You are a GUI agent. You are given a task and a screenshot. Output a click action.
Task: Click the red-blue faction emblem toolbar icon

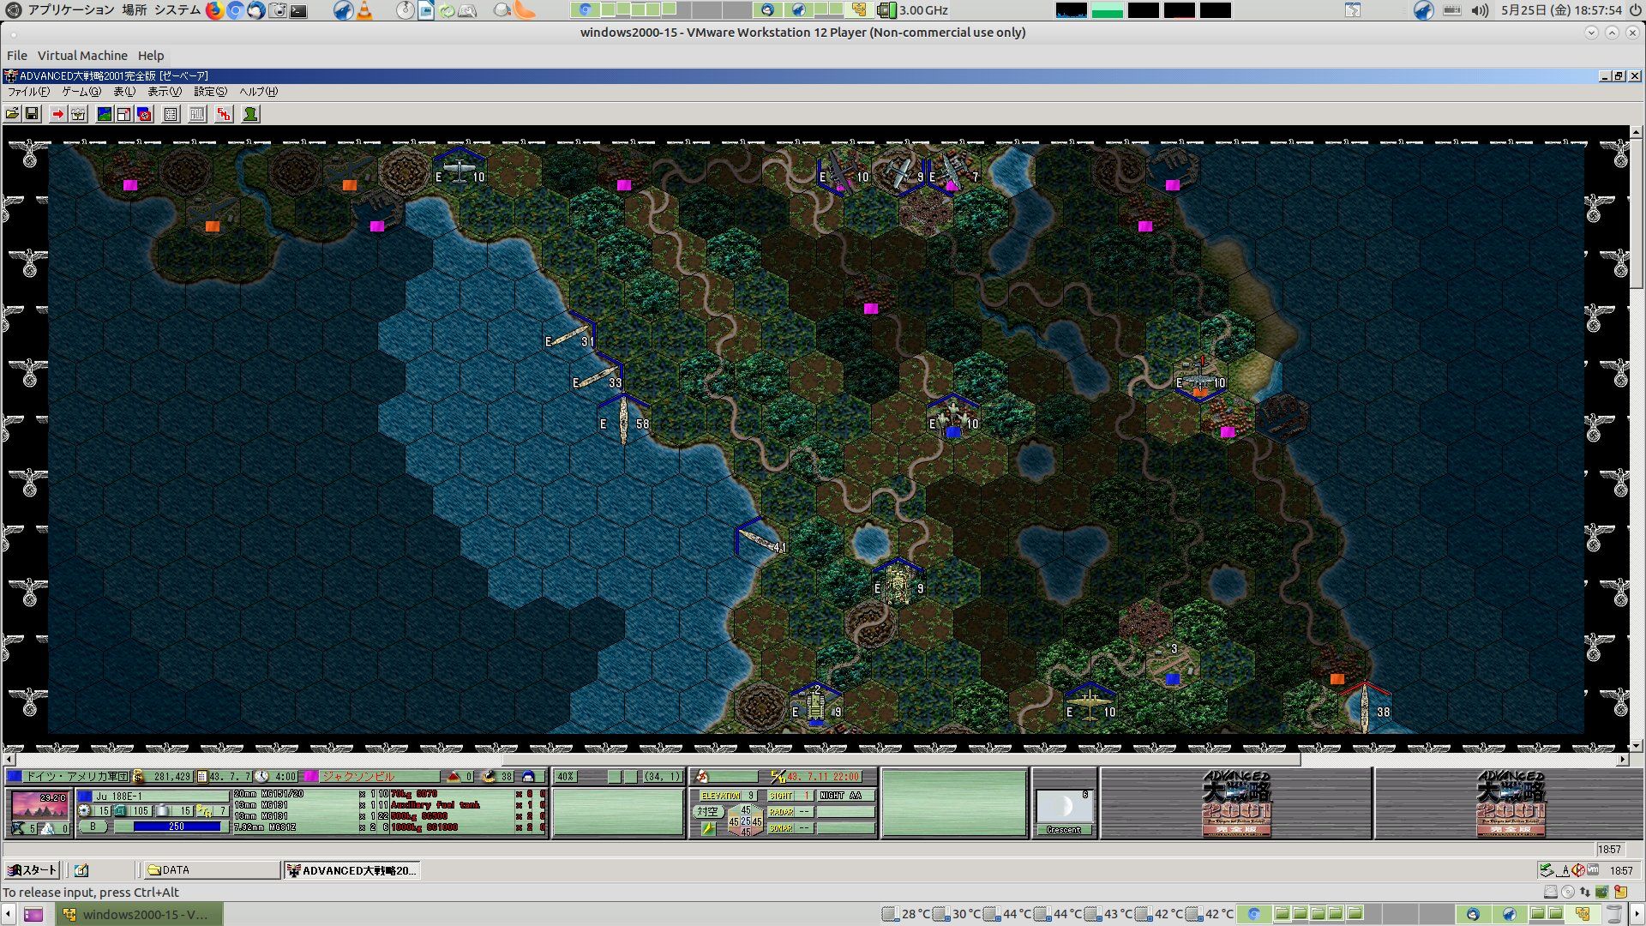coord(144,114)
